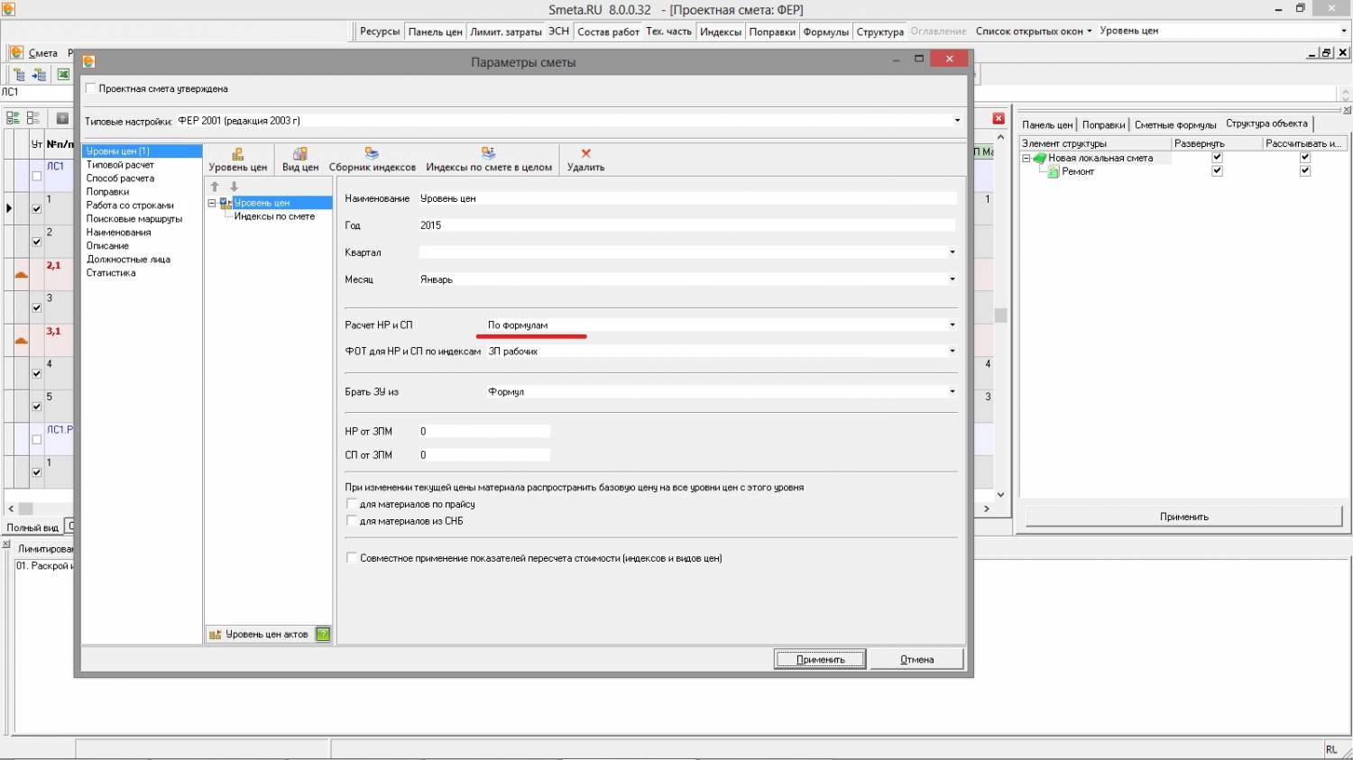
Task: Toggle Рассчитывать checkbox for Новая локальная смета
Action: [1304, 158]
